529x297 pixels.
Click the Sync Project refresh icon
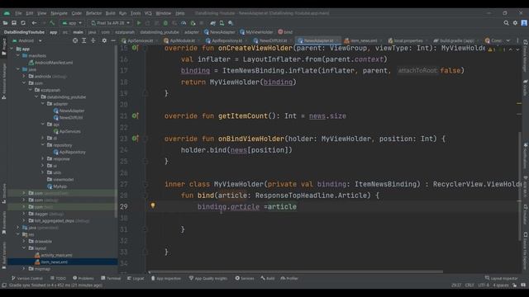click(x=23, y=23)
